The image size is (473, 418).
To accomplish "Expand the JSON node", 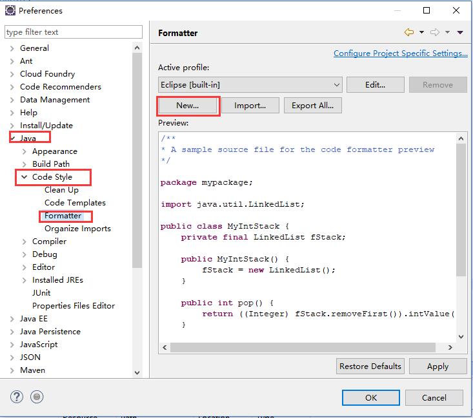I will pyautogui.click(x=12, y=357).
